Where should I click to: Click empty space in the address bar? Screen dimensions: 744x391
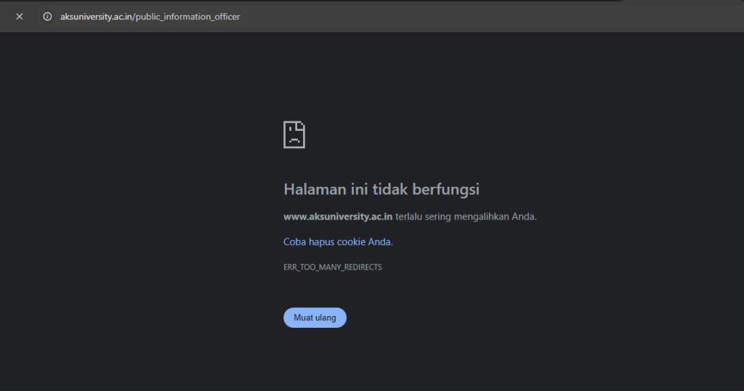click(436, 17)
